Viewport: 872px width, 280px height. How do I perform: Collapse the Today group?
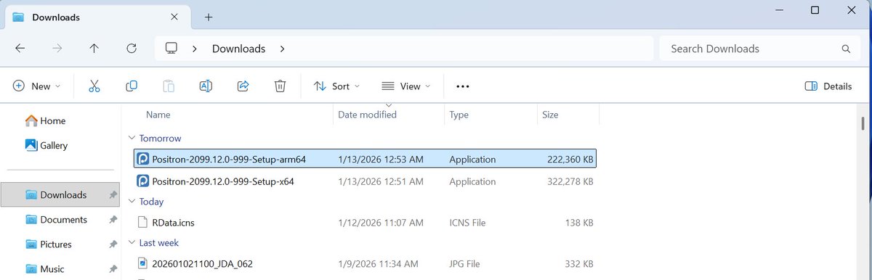132,202
